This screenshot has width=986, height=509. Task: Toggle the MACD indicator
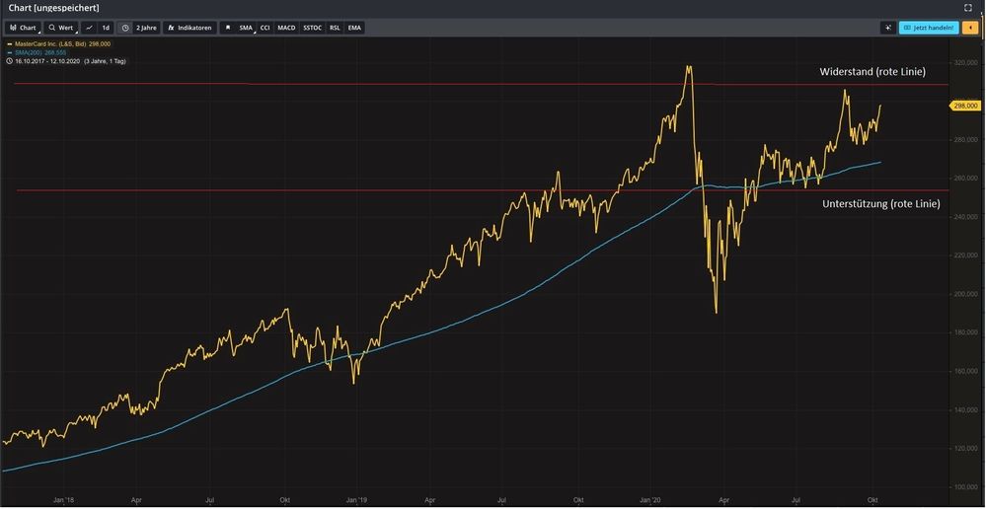tap(286, 28)
